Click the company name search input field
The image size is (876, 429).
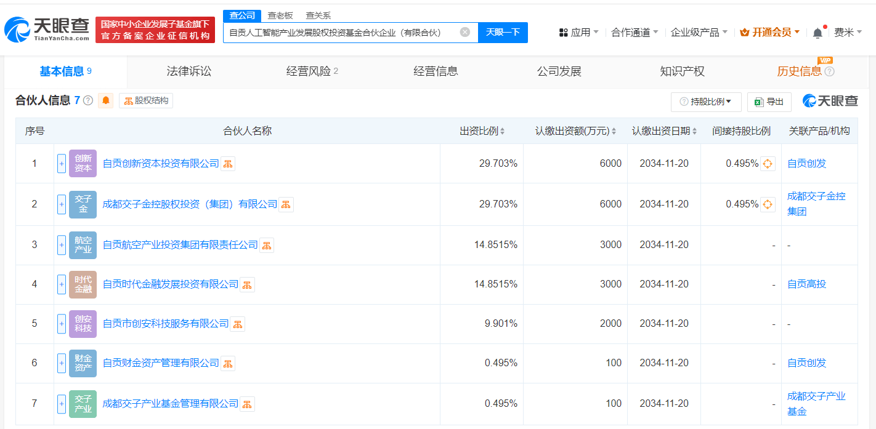pos(345,32)
